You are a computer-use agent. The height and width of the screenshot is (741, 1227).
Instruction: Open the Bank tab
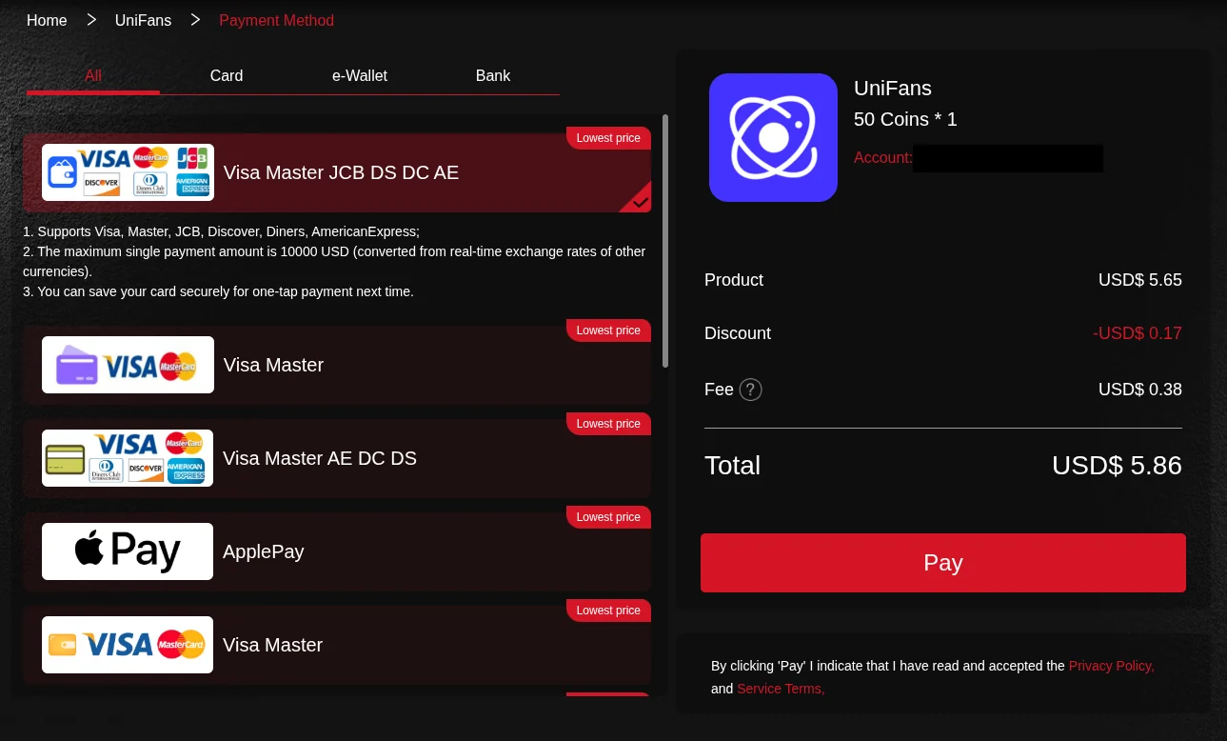click(493, 75)
